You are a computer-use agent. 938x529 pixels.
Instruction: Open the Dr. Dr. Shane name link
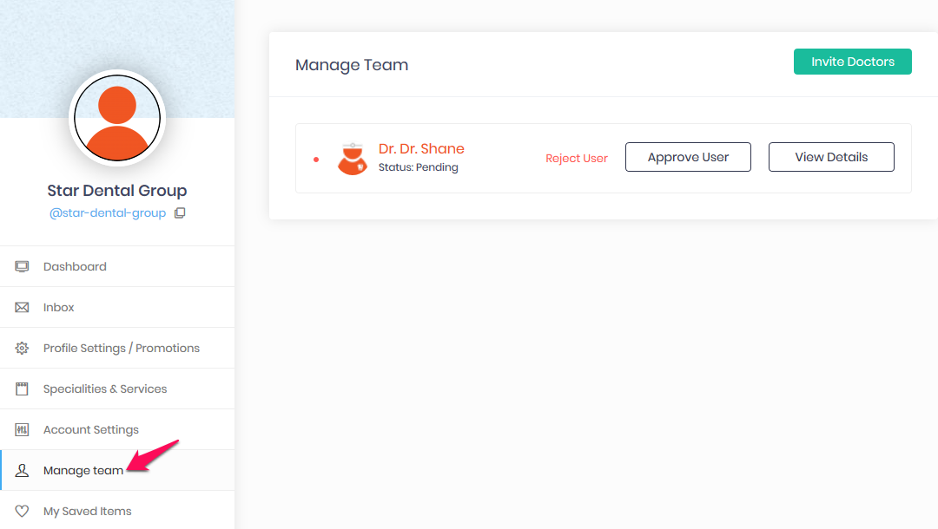[421, 148]
